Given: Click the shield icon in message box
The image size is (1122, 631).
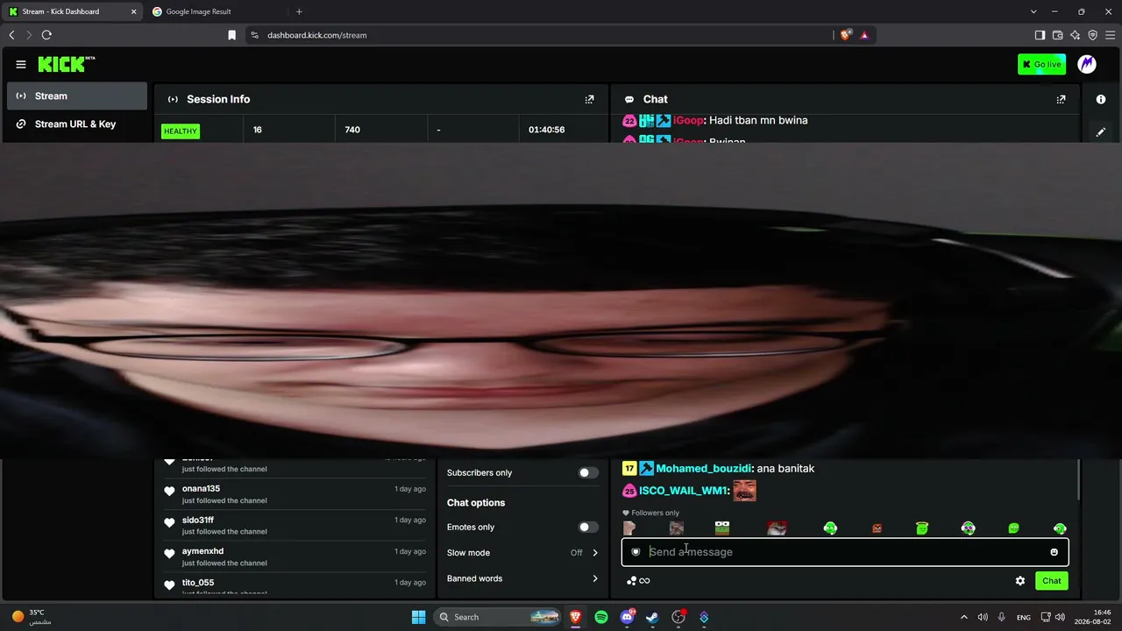Looking at the screenshot, I should tap(636, 552).
